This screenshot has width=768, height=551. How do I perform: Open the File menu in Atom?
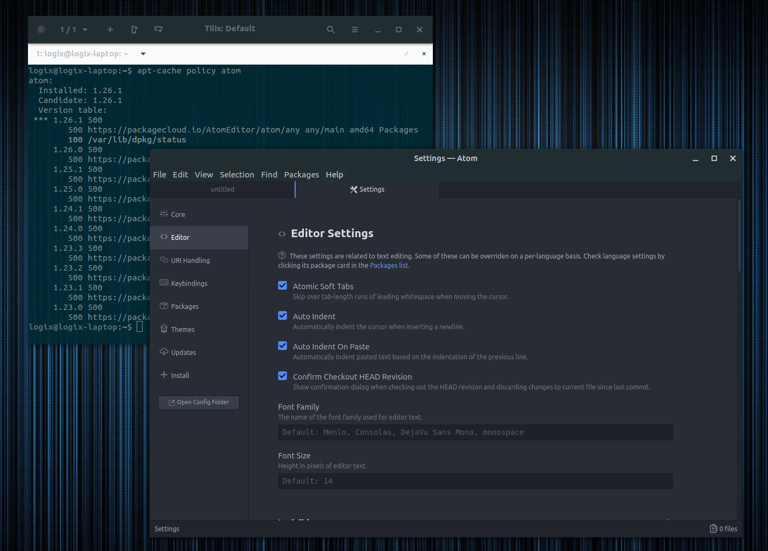160,174
